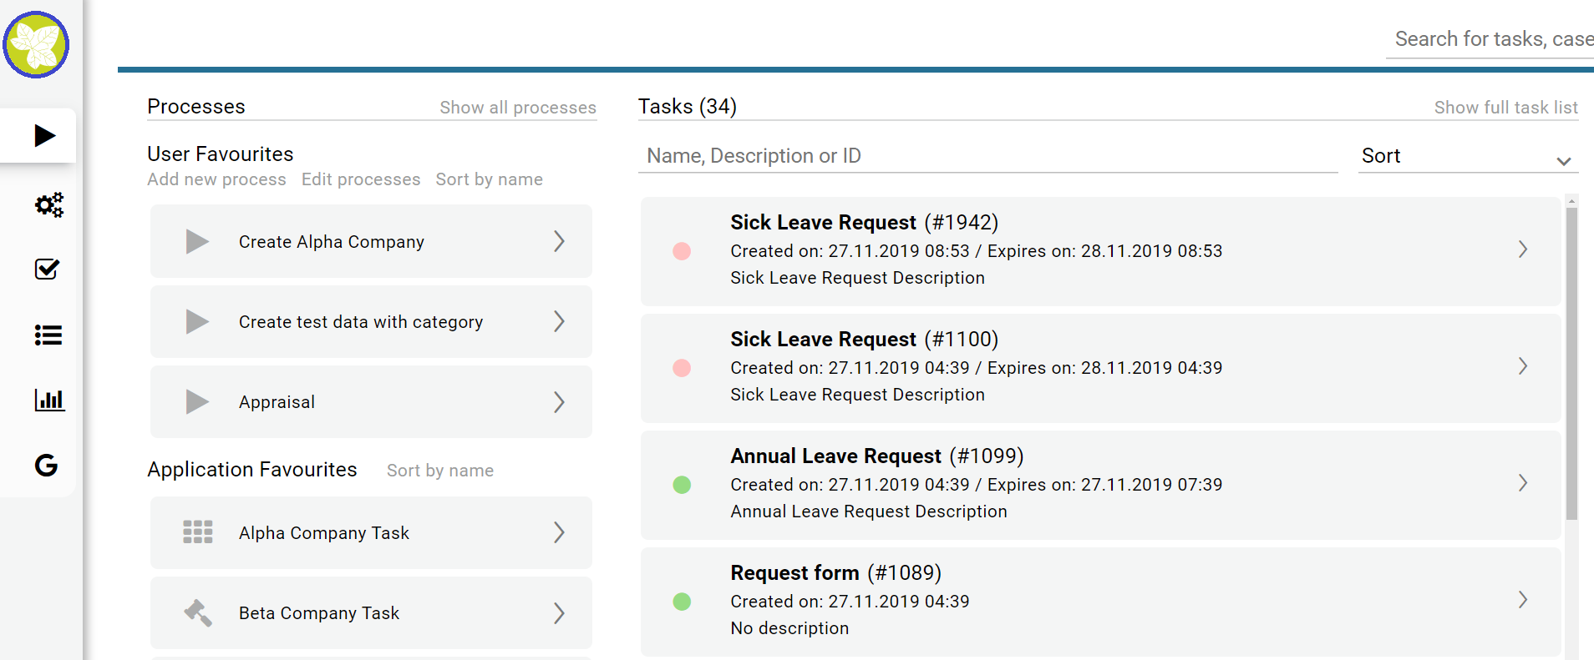The height and width of the screenshot is (660, 1594).
Task: Start Create Alpha Company via play icon
Action: click(x=197, y=241)
